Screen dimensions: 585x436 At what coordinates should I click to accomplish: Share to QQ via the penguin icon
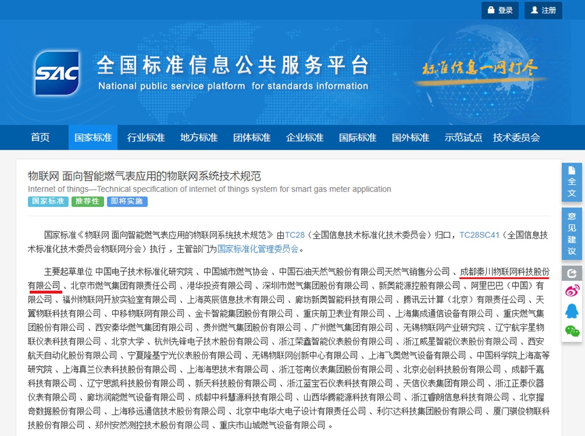tap(572, 311)
